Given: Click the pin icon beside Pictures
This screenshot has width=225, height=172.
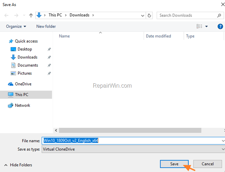Looking at the screenshot, I should (x=49, y=73).
